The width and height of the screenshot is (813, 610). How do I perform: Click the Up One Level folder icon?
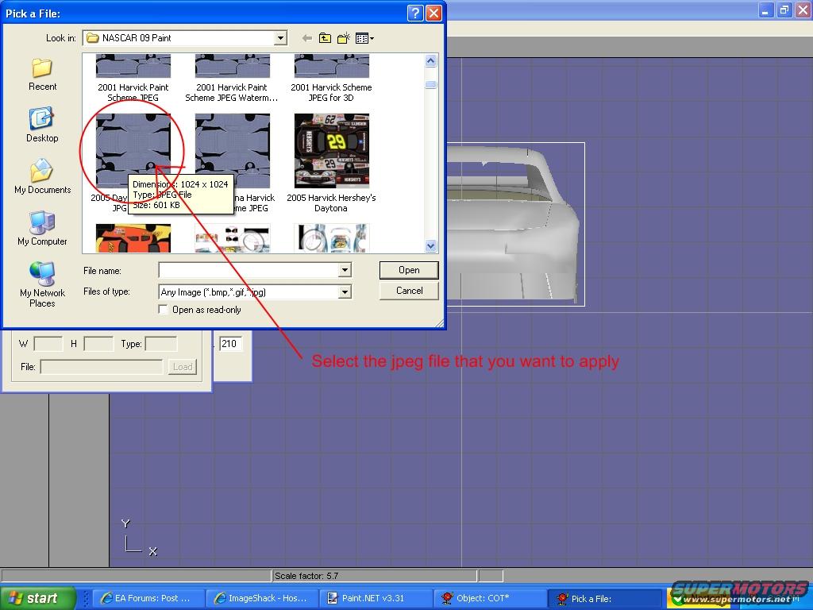pyautogui.click(x=326, y=38)
